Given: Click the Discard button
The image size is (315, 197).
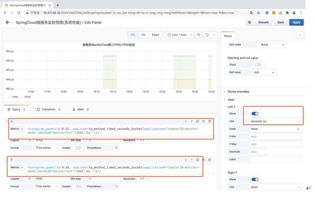Looking at the screenshot, I should 263,22.
